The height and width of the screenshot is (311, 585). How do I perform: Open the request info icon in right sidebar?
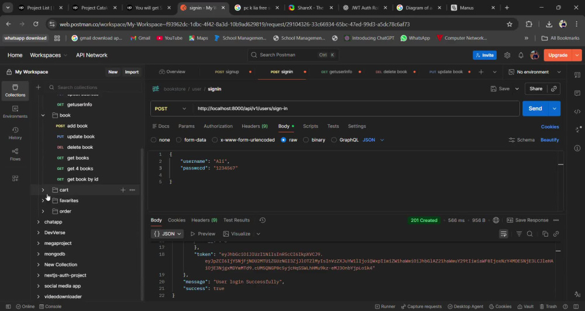[577, 148]
